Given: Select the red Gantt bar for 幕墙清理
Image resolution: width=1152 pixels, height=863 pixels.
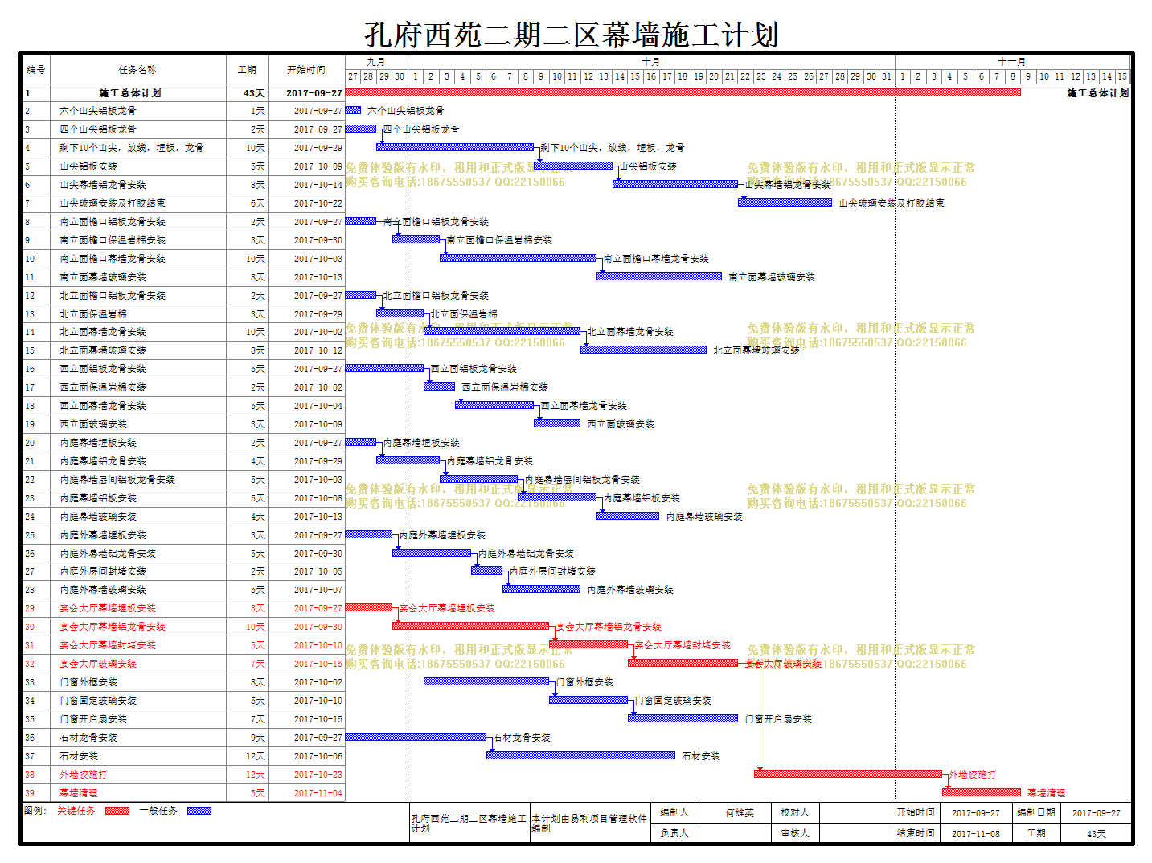Looking at the screenshot, I should (x=982, y=792).
